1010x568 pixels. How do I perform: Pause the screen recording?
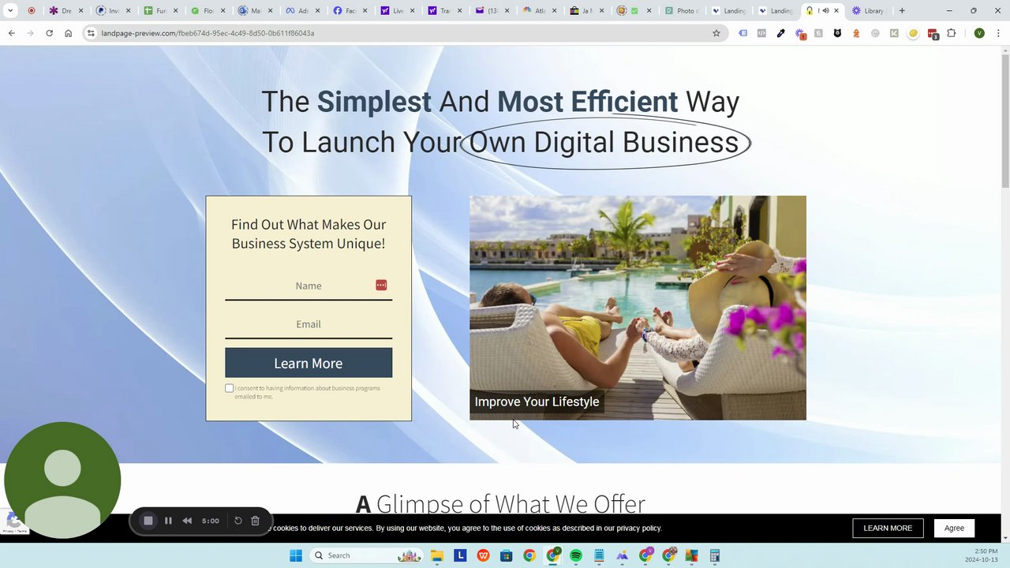168,521
